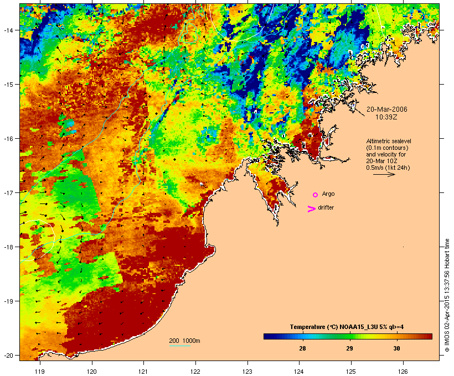
Task: Click the '200 1000m' depth label
Action: [184, 341]
